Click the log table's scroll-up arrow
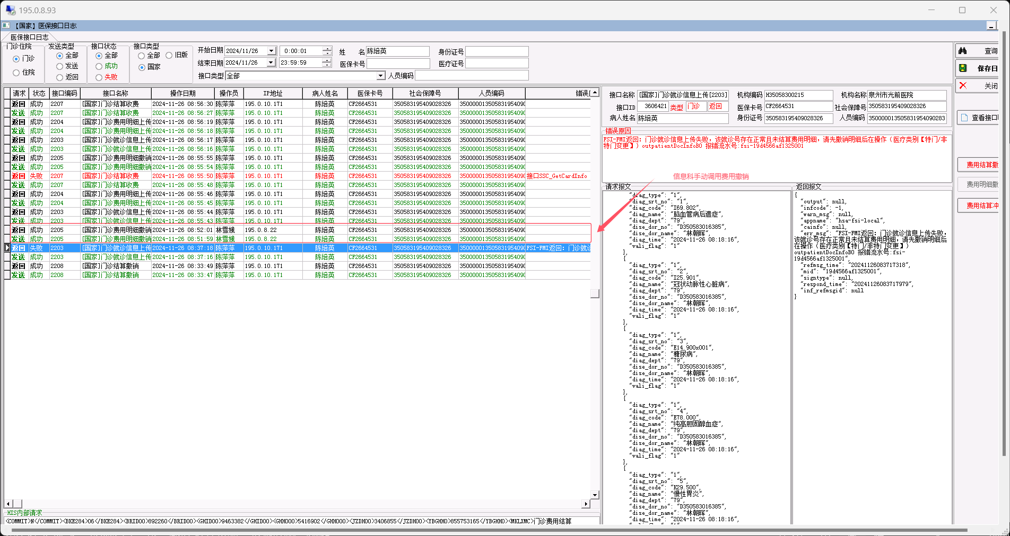 (595, 93)
